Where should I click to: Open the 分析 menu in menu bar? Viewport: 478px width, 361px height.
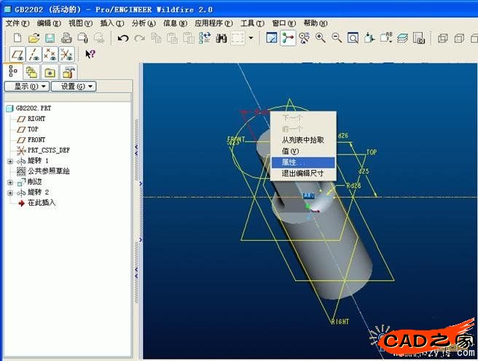[144, 23]
